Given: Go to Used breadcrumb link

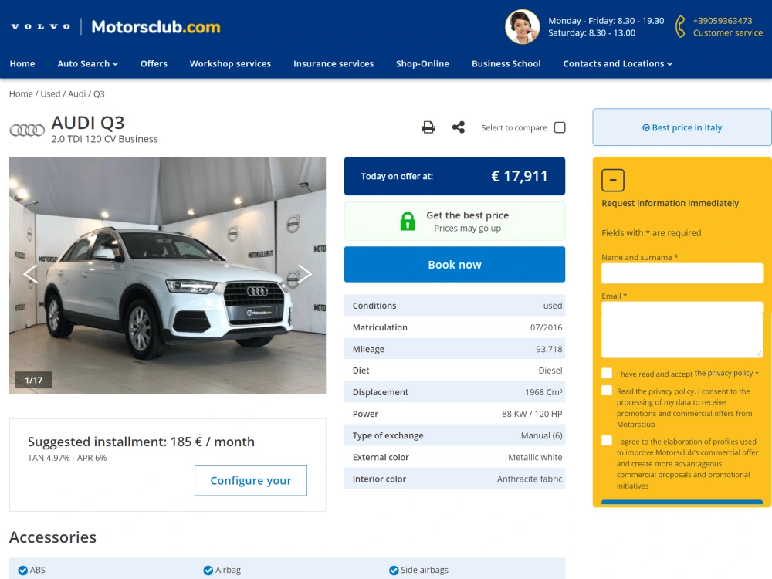Looking at the screenshot, I should 50,93.
